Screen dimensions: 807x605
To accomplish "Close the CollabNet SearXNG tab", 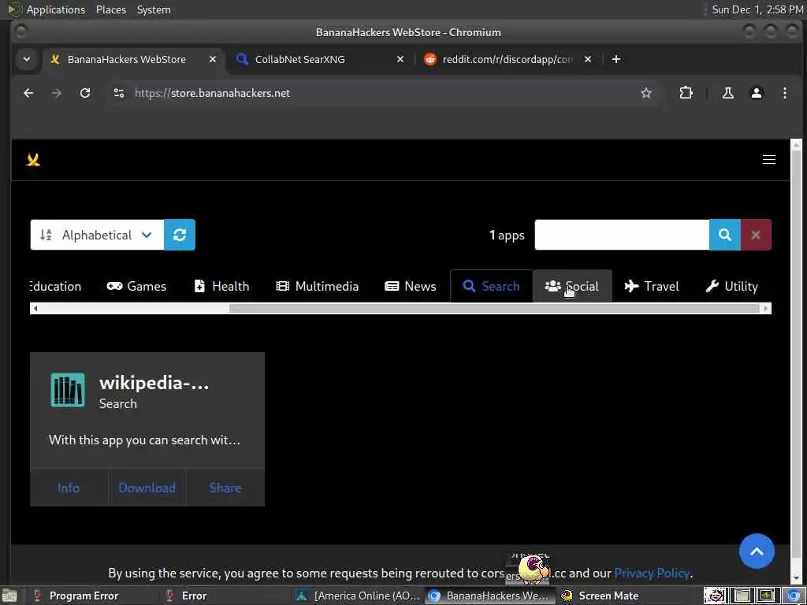I will [x=400, y=59].
